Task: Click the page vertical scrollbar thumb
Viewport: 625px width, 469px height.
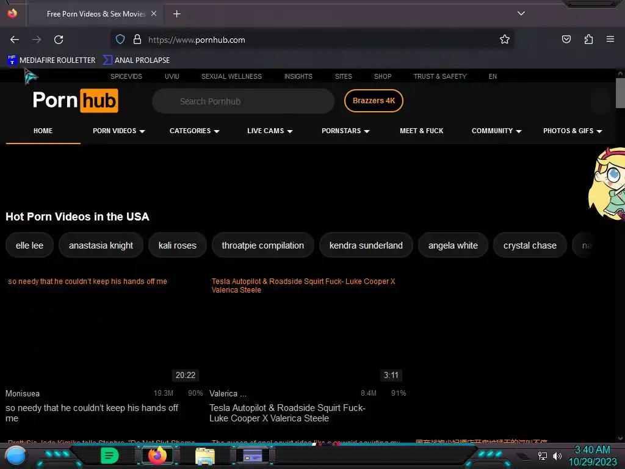Action: pos(620,93)
